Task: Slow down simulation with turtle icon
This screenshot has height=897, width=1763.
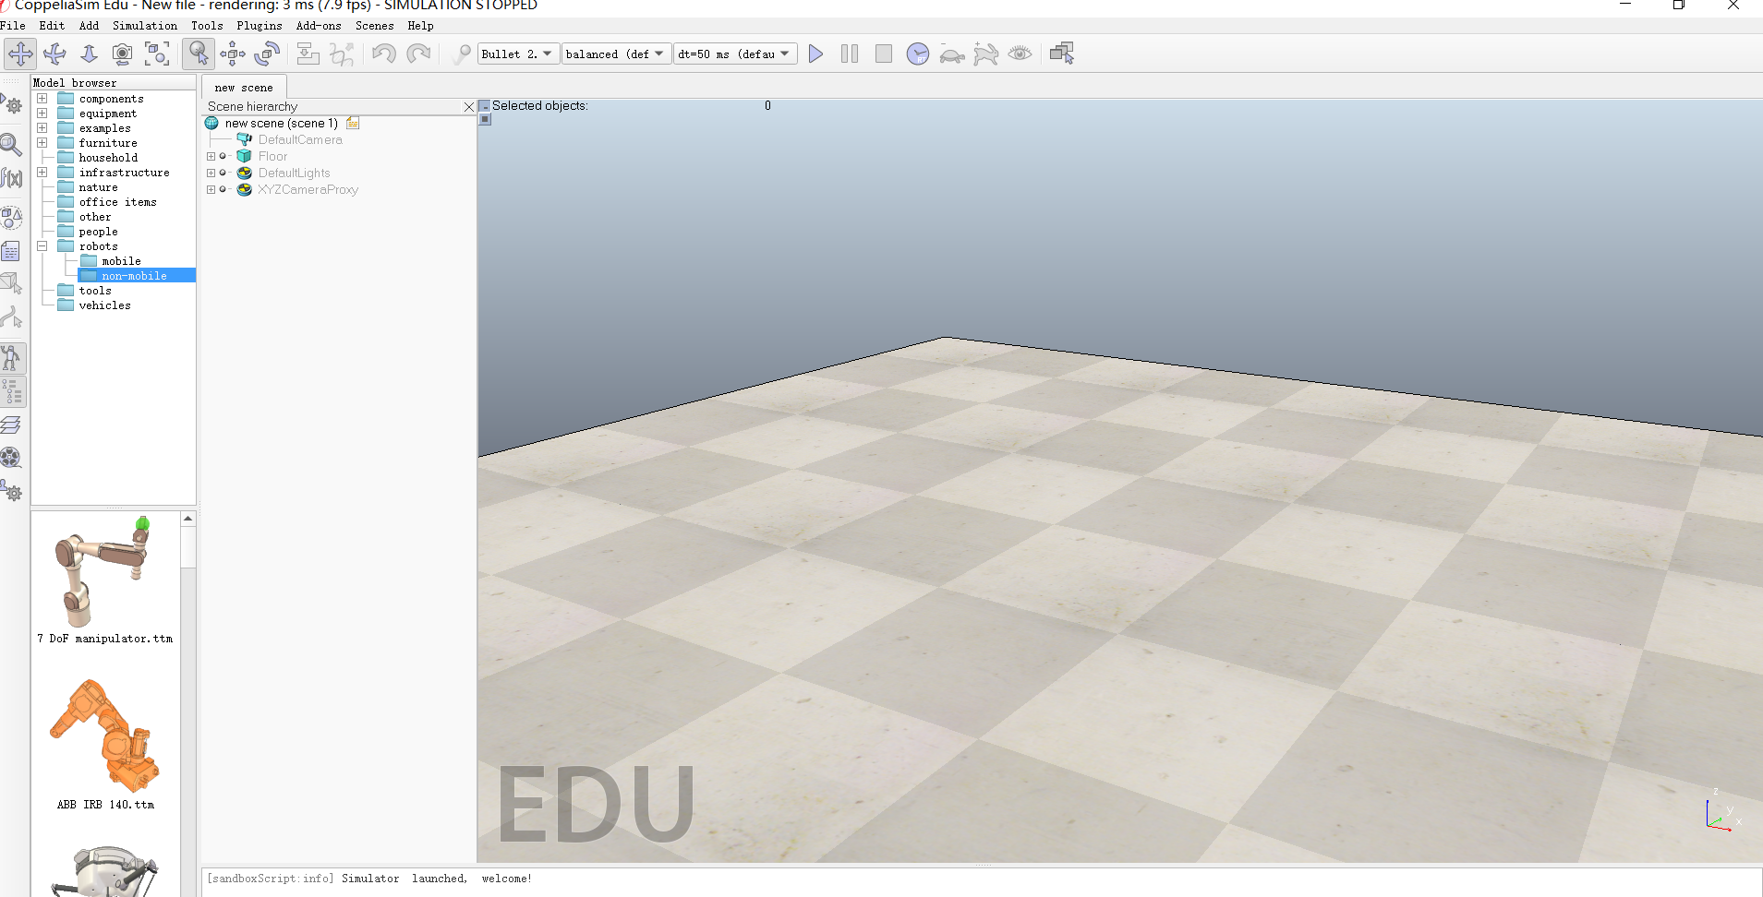Action: (x=952, y=54)
